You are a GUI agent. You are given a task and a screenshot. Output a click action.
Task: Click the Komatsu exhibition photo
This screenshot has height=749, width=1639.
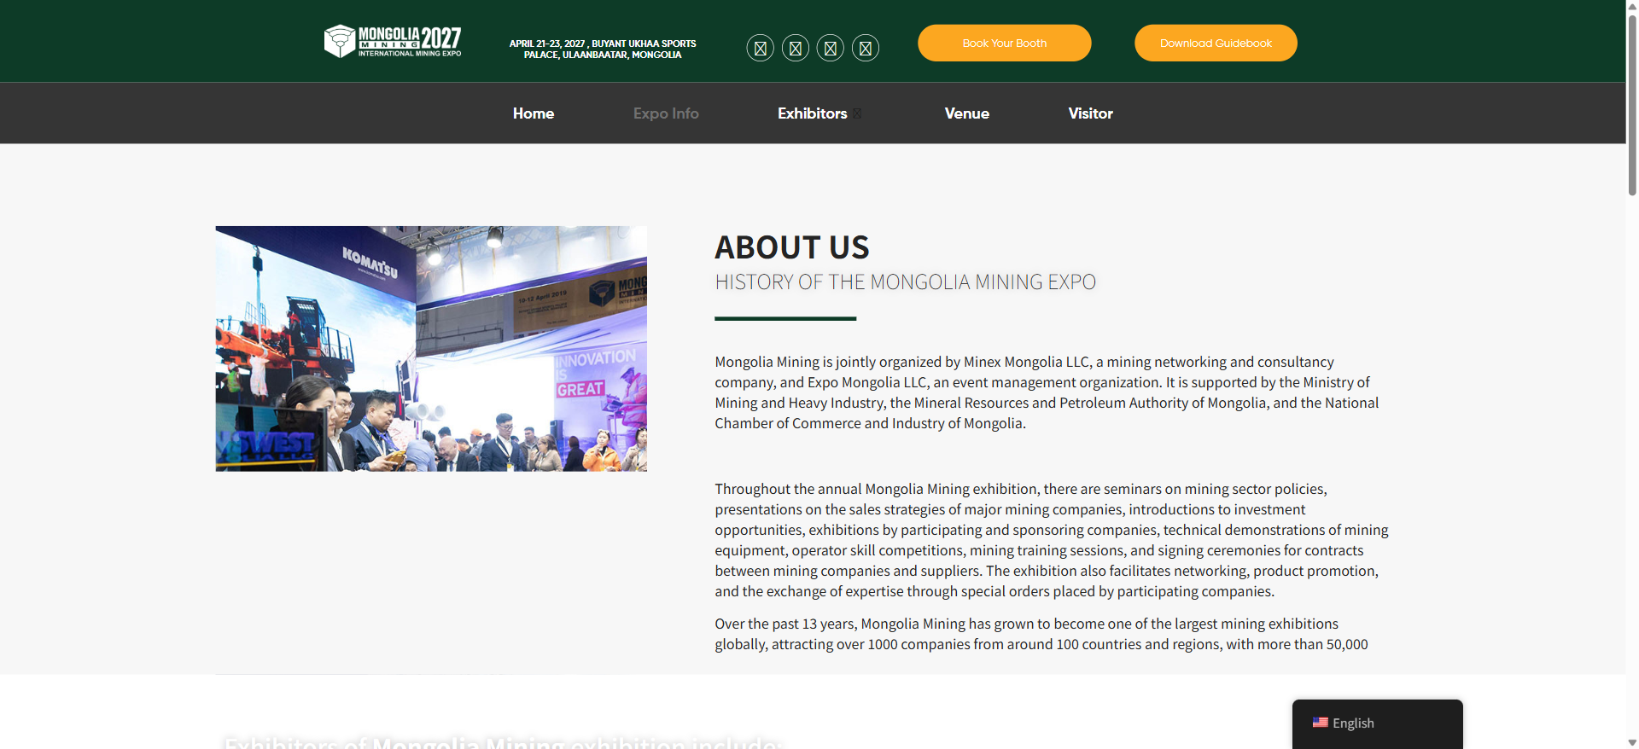tap(431, 349)
